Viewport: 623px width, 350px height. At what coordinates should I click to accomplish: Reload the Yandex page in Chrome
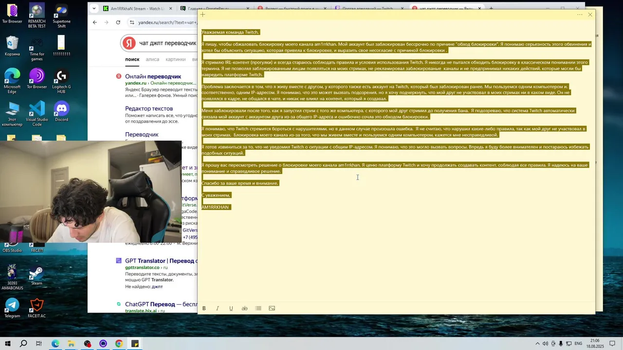[118, 22]
